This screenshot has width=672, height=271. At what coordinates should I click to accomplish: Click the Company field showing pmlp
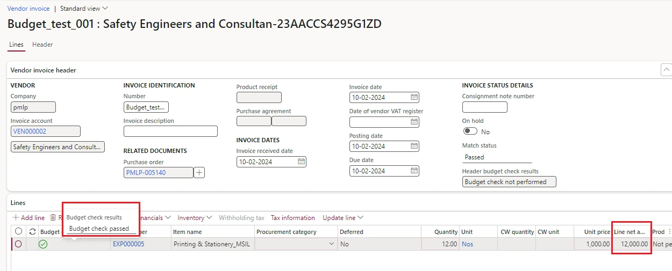[x=33, y=107]
